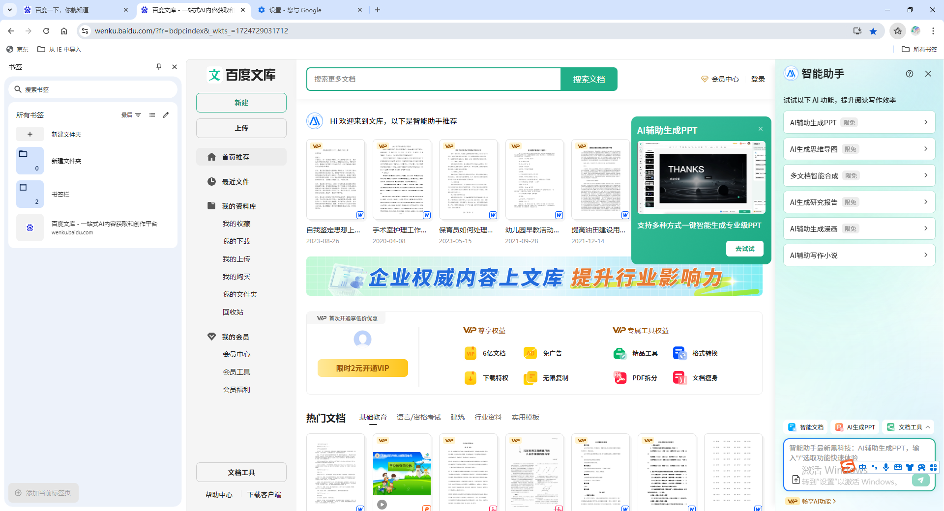Viewport: 944px width, 511px height.
Task: Click the search bookmarks field
Action: point(93,89)
